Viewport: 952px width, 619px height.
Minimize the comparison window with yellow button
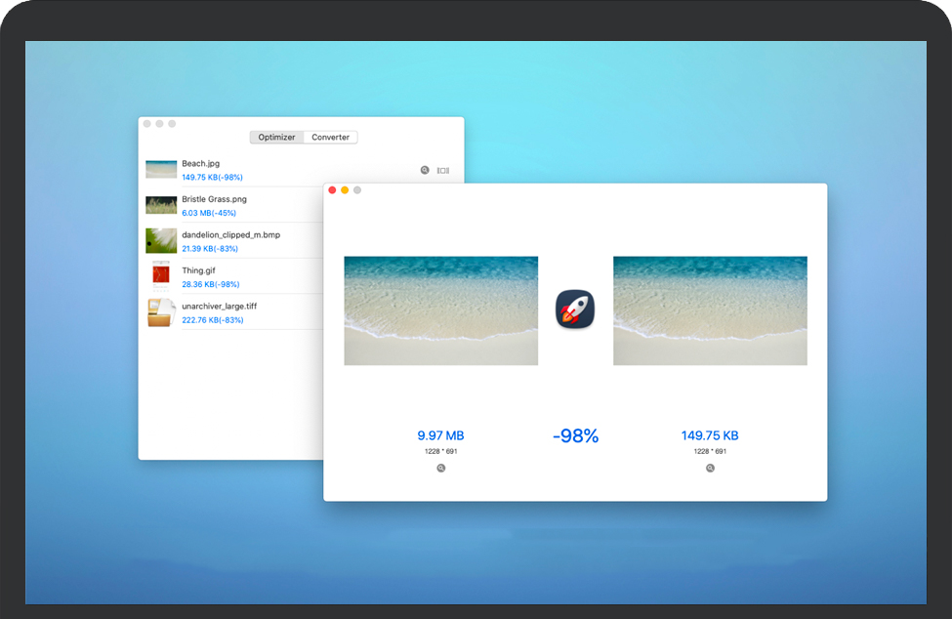[x=345, y=190]
